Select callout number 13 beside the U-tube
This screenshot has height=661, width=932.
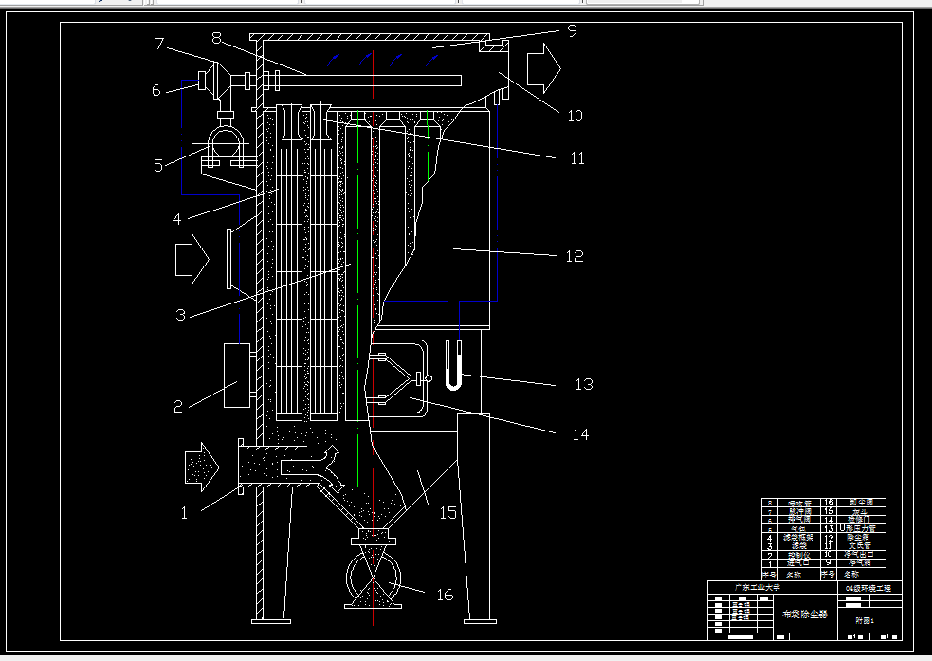tap(584, 384)
